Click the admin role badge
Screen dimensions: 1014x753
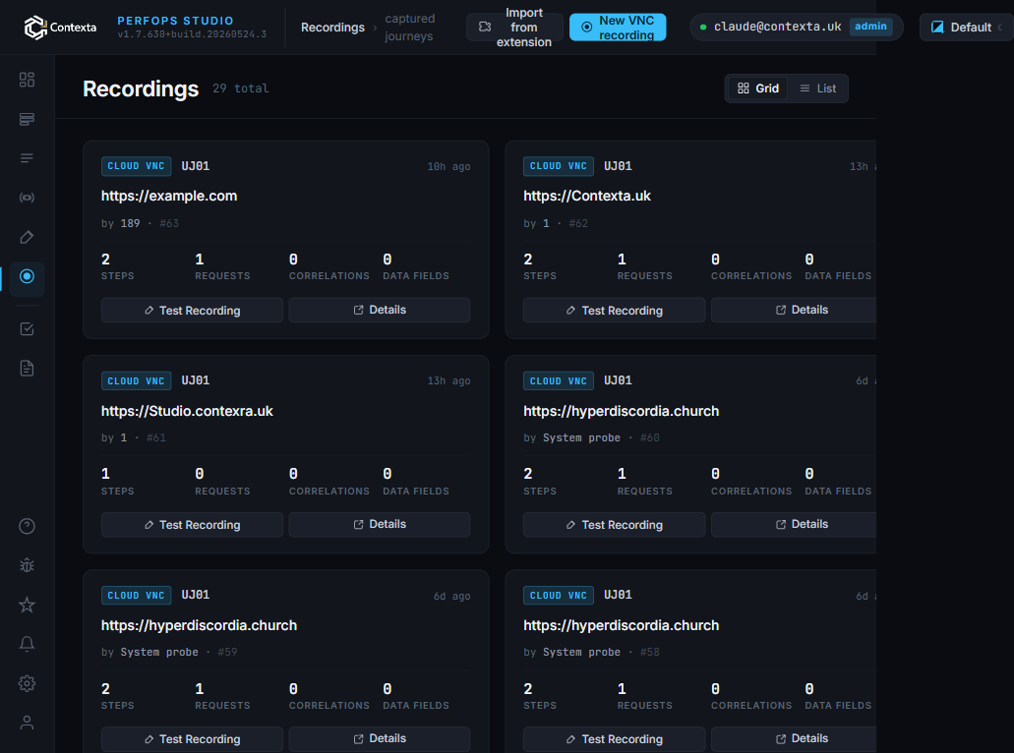click(x=870, y=27)
